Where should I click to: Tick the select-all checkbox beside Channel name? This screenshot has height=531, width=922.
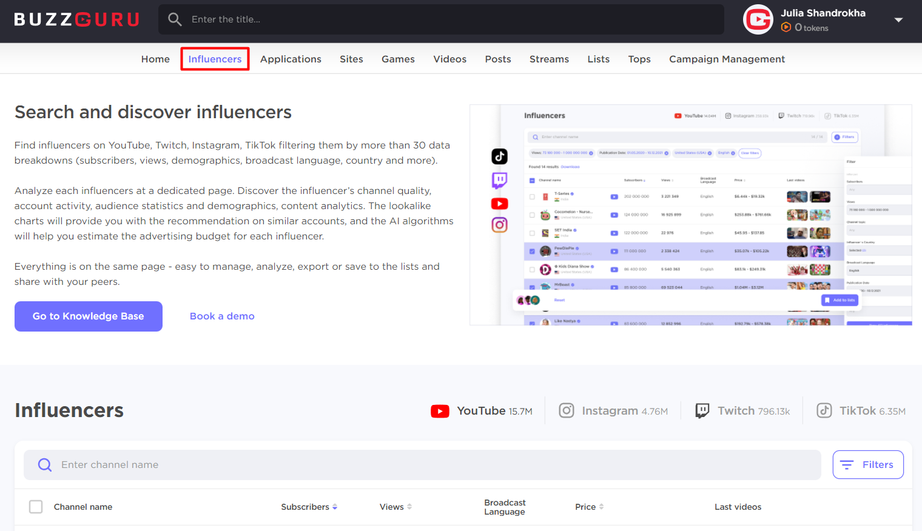pyautogui.click(x=36, y=507)
